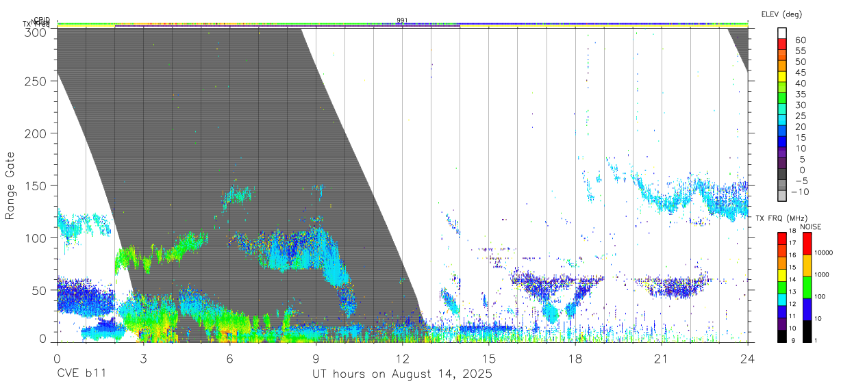Click the 250 tick on Range Gate axis
This screenshot has height=388, width=841.
(x=36, y=81)
